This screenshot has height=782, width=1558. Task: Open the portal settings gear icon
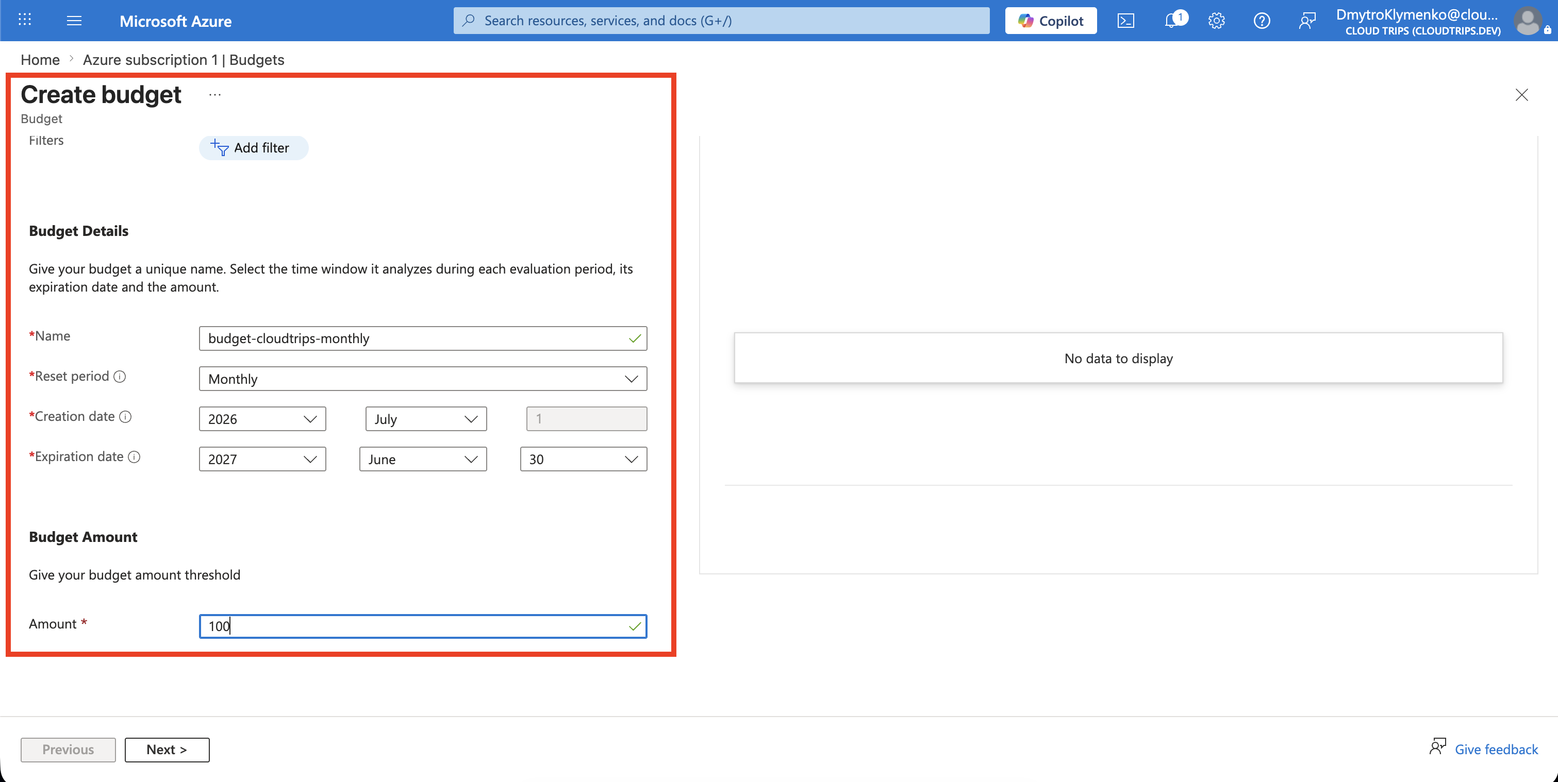(1216, 21)
